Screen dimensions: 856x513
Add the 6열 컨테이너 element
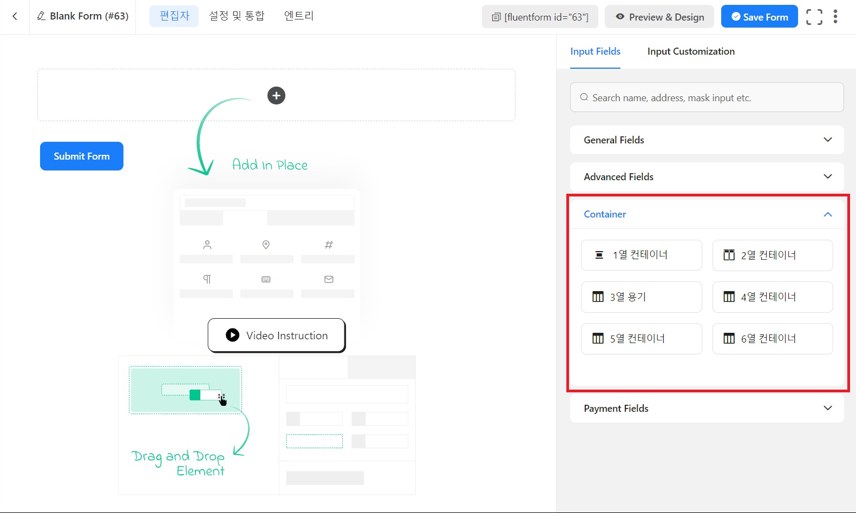pyautogui.click(x=773, y=338)
